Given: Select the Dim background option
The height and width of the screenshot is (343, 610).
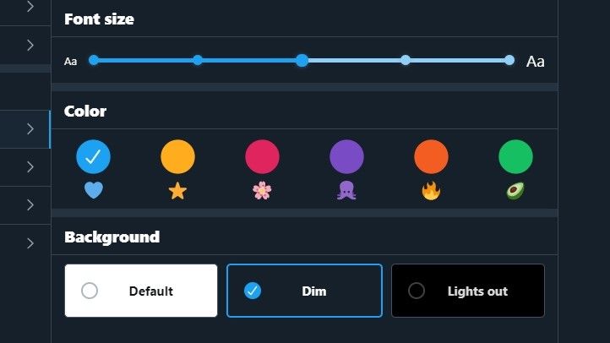Looking at the screenshot, I should [304, 291].
